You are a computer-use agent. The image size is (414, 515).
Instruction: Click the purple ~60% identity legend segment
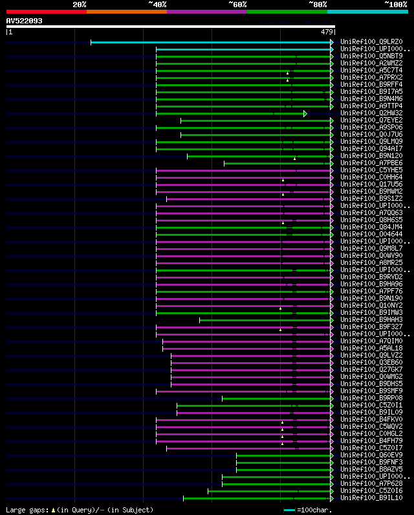pyautogui.click(x=207, y=12)
